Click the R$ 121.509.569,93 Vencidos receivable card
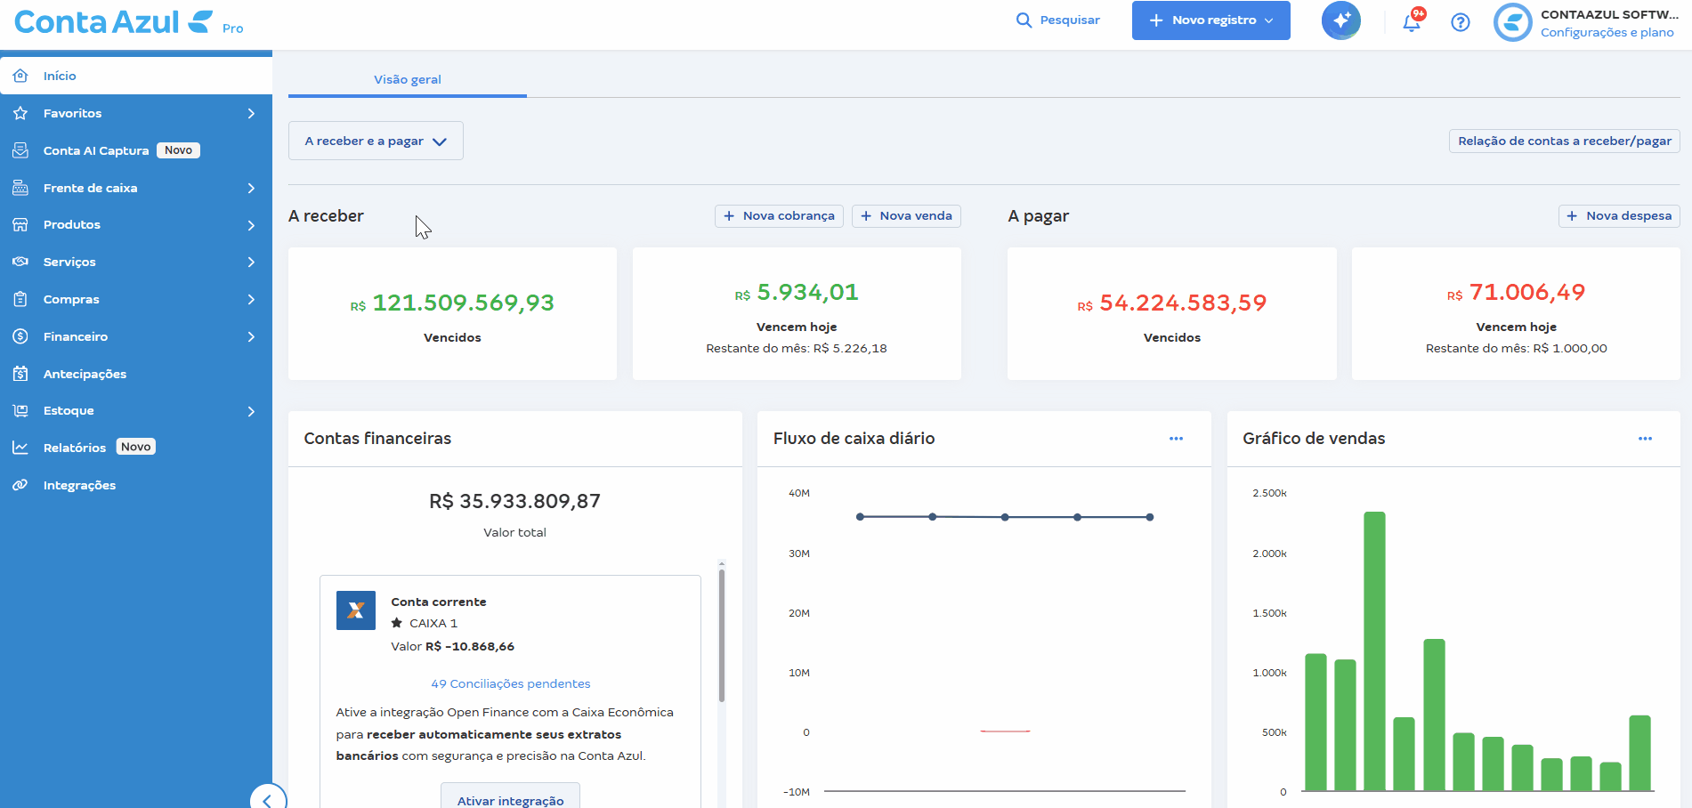The width and height of the screenshot is (1692, 808). click(452, 314)
